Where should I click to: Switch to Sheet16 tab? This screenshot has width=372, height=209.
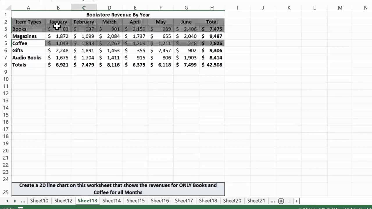(x=160, y=201)
